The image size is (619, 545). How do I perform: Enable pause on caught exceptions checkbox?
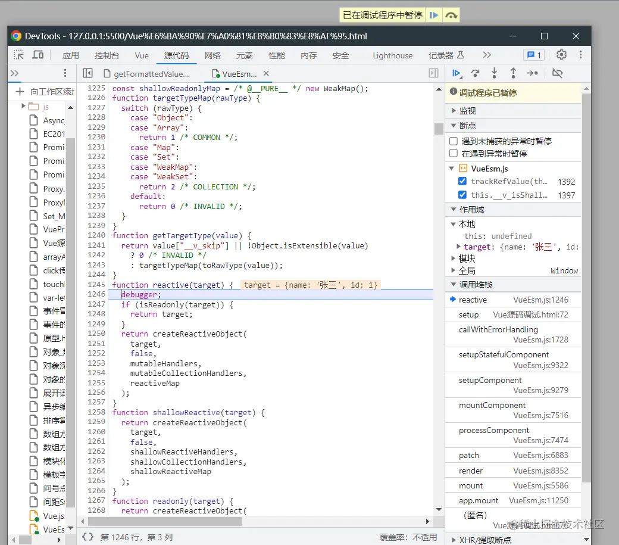(454, 153)
